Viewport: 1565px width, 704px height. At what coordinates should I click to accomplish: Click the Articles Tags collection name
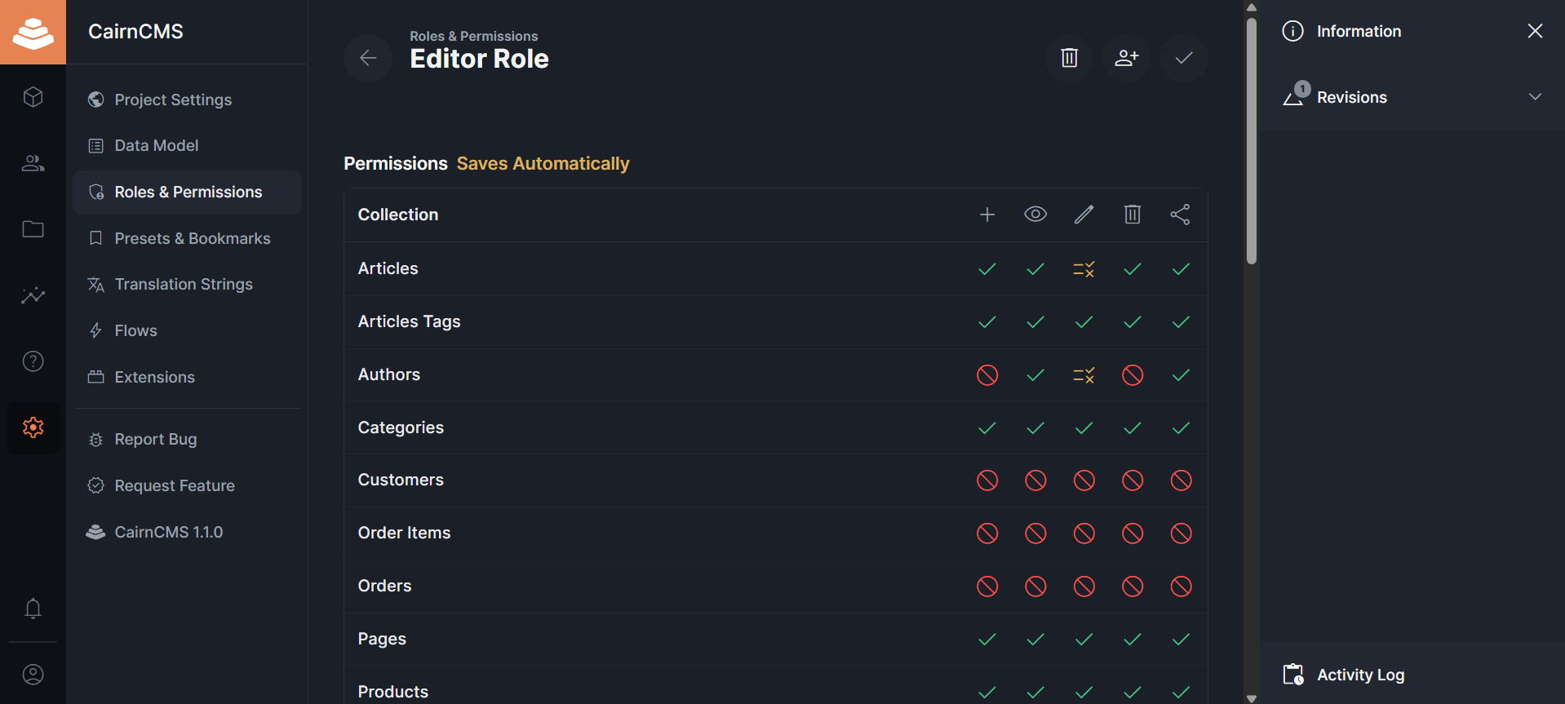pos(409,321)
